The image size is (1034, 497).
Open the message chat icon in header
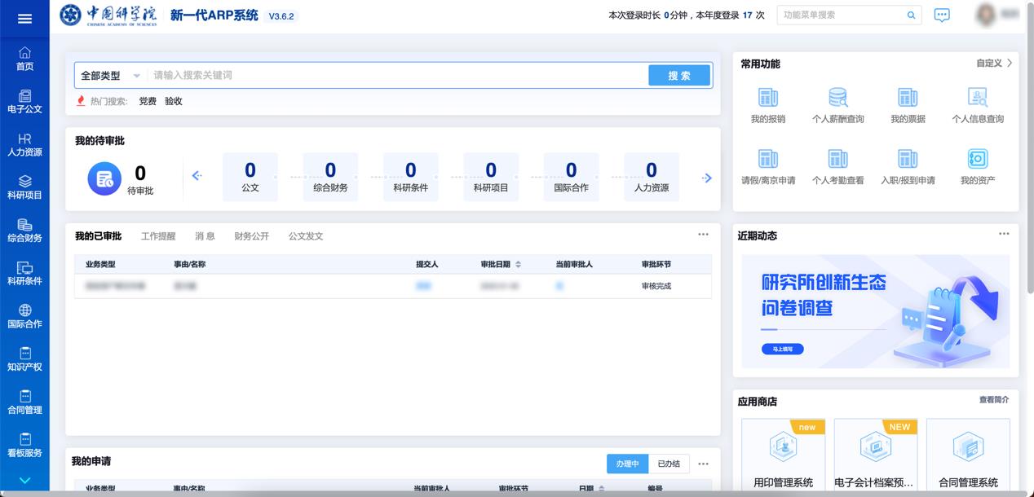click(x=942, y=15)
